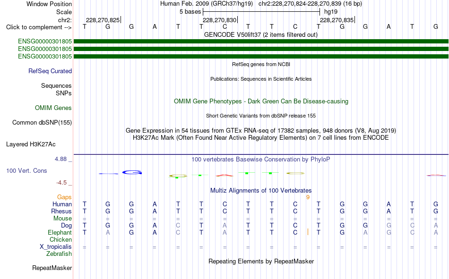Click the Scale label
449x279 pixels.
tap(64, 12)
